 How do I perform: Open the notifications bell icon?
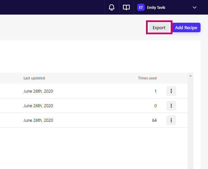(111, 7)
